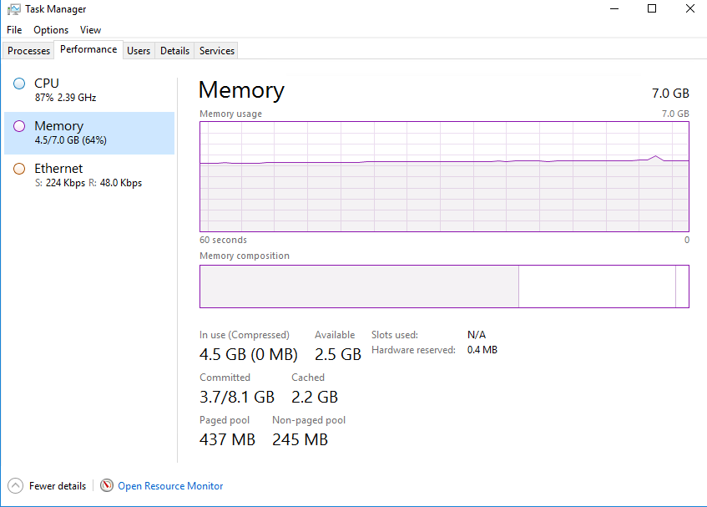
Task: Click the purple Memory circle icon
Action: 19,126
